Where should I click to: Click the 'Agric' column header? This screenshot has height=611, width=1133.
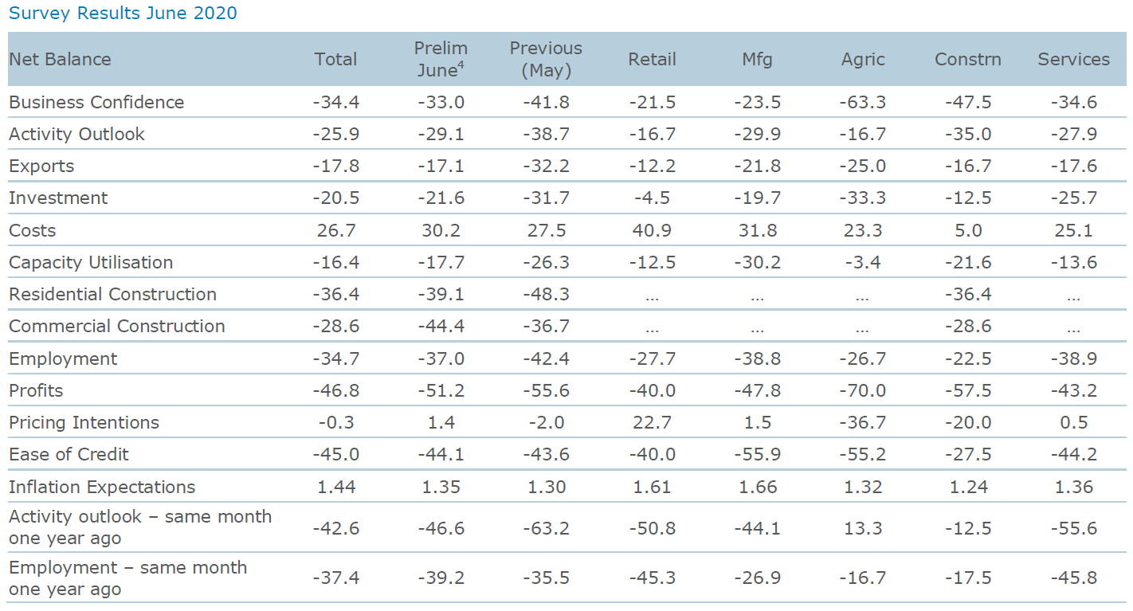point(863,60)
